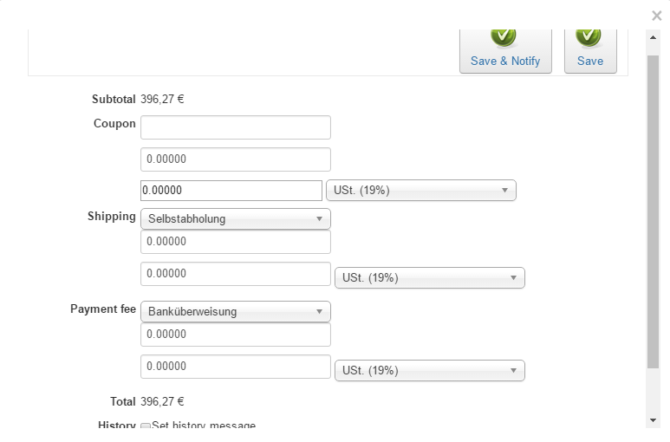Expand the payment fee USt. (19%) tax dropdown
670x442 pixels.
[x=429, y=371]
